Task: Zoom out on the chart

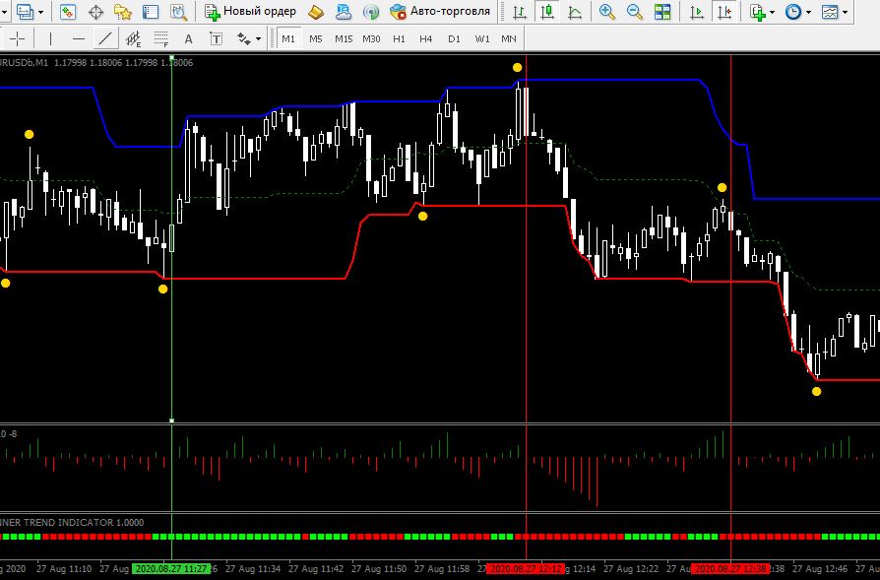Action: tap(635, 11)
